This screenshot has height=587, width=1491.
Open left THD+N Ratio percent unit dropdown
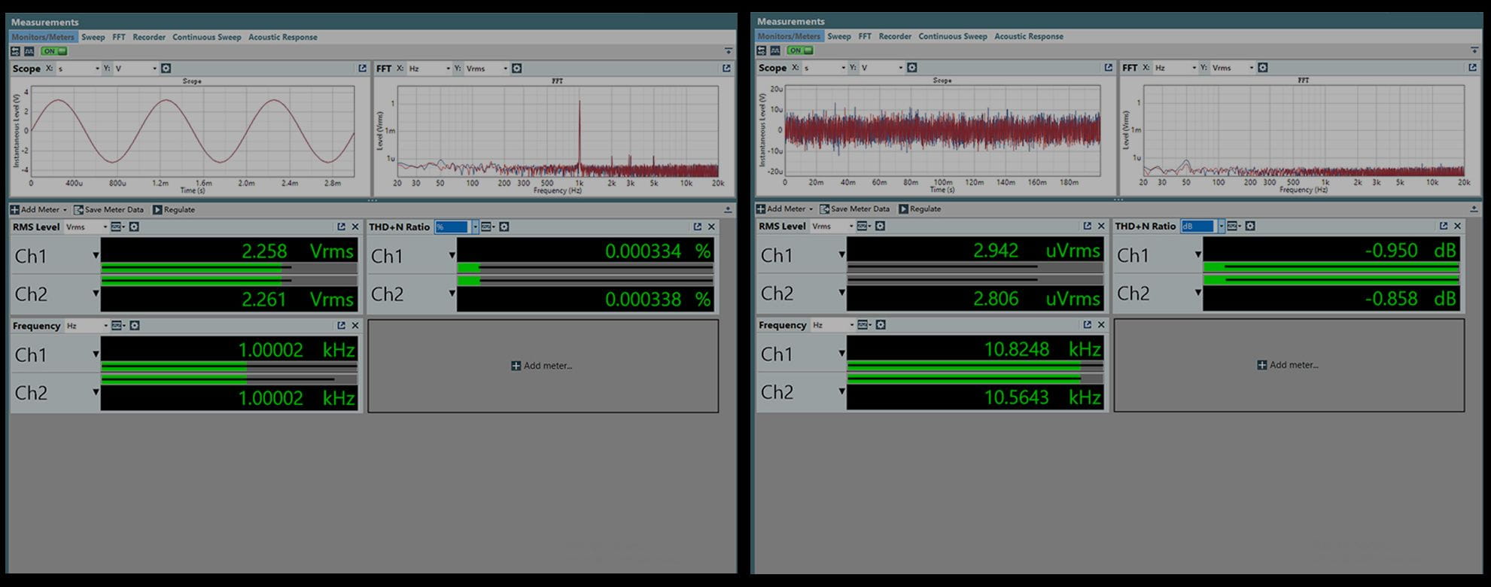click(x=475, y=227)
